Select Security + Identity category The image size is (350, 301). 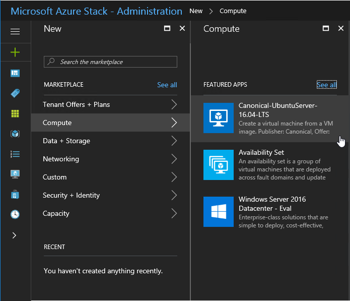pos(110,195)
